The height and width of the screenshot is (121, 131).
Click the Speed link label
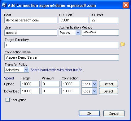coord(9,78)
